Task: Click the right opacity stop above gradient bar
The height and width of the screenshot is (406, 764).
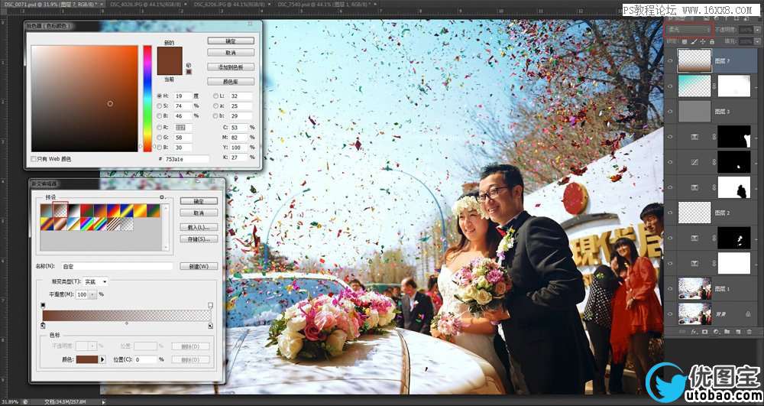Action: tap(211, 306)
